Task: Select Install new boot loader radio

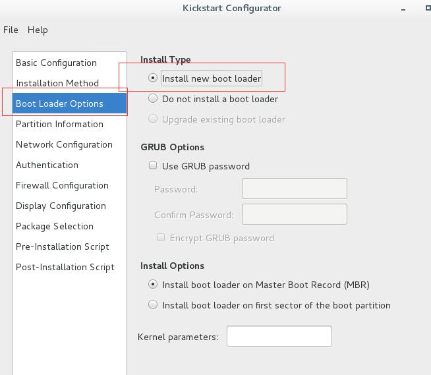Action: 153,78
